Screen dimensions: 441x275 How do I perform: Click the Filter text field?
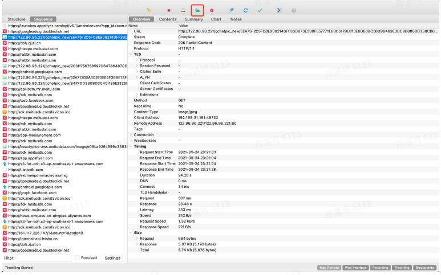click(44, 258)
